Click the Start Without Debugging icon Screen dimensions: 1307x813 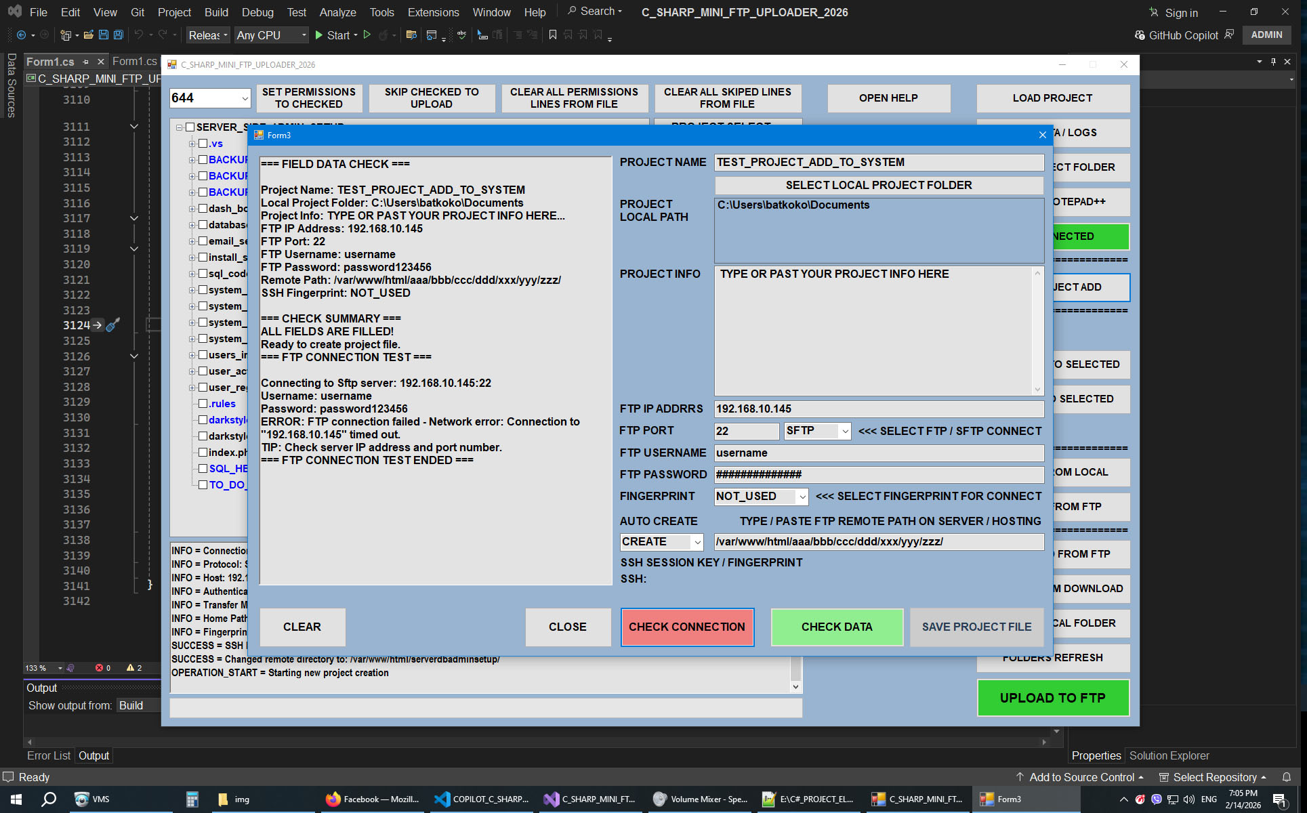pos(367,35)
